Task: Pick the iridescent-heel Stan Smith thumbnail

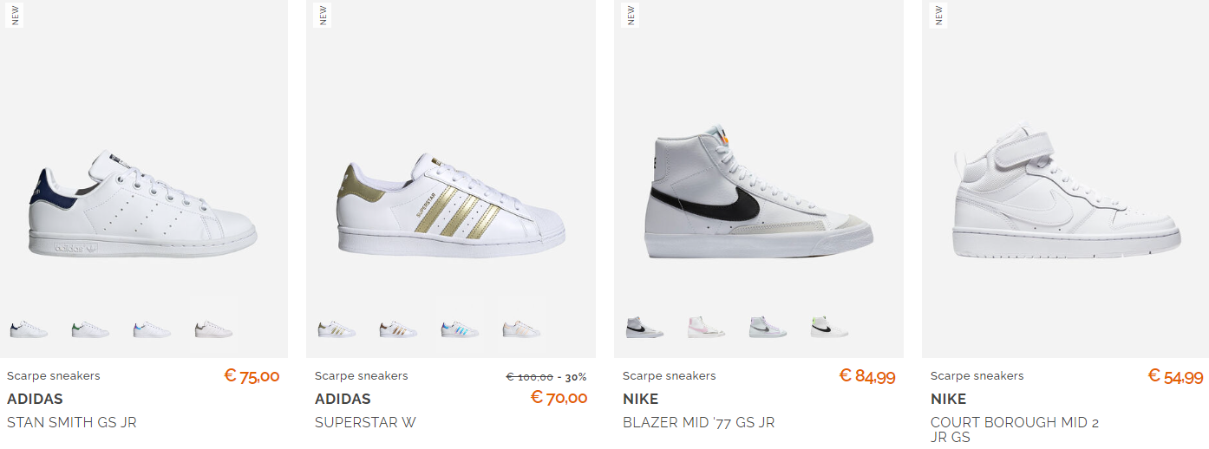Action: (152, 329)
